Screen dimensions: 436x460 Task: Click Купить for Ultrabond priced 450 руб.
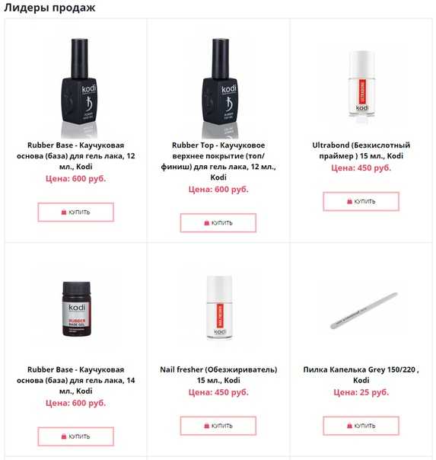point(361,202)
